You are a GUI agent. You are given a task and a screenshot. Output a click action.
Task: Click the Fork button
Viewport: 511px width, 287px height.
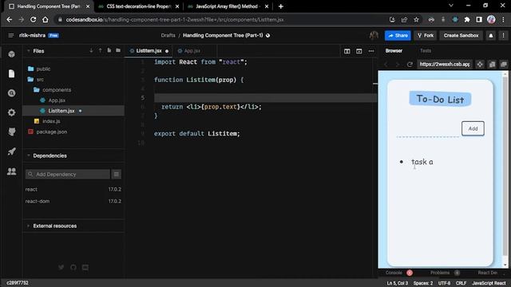[426, 35]
